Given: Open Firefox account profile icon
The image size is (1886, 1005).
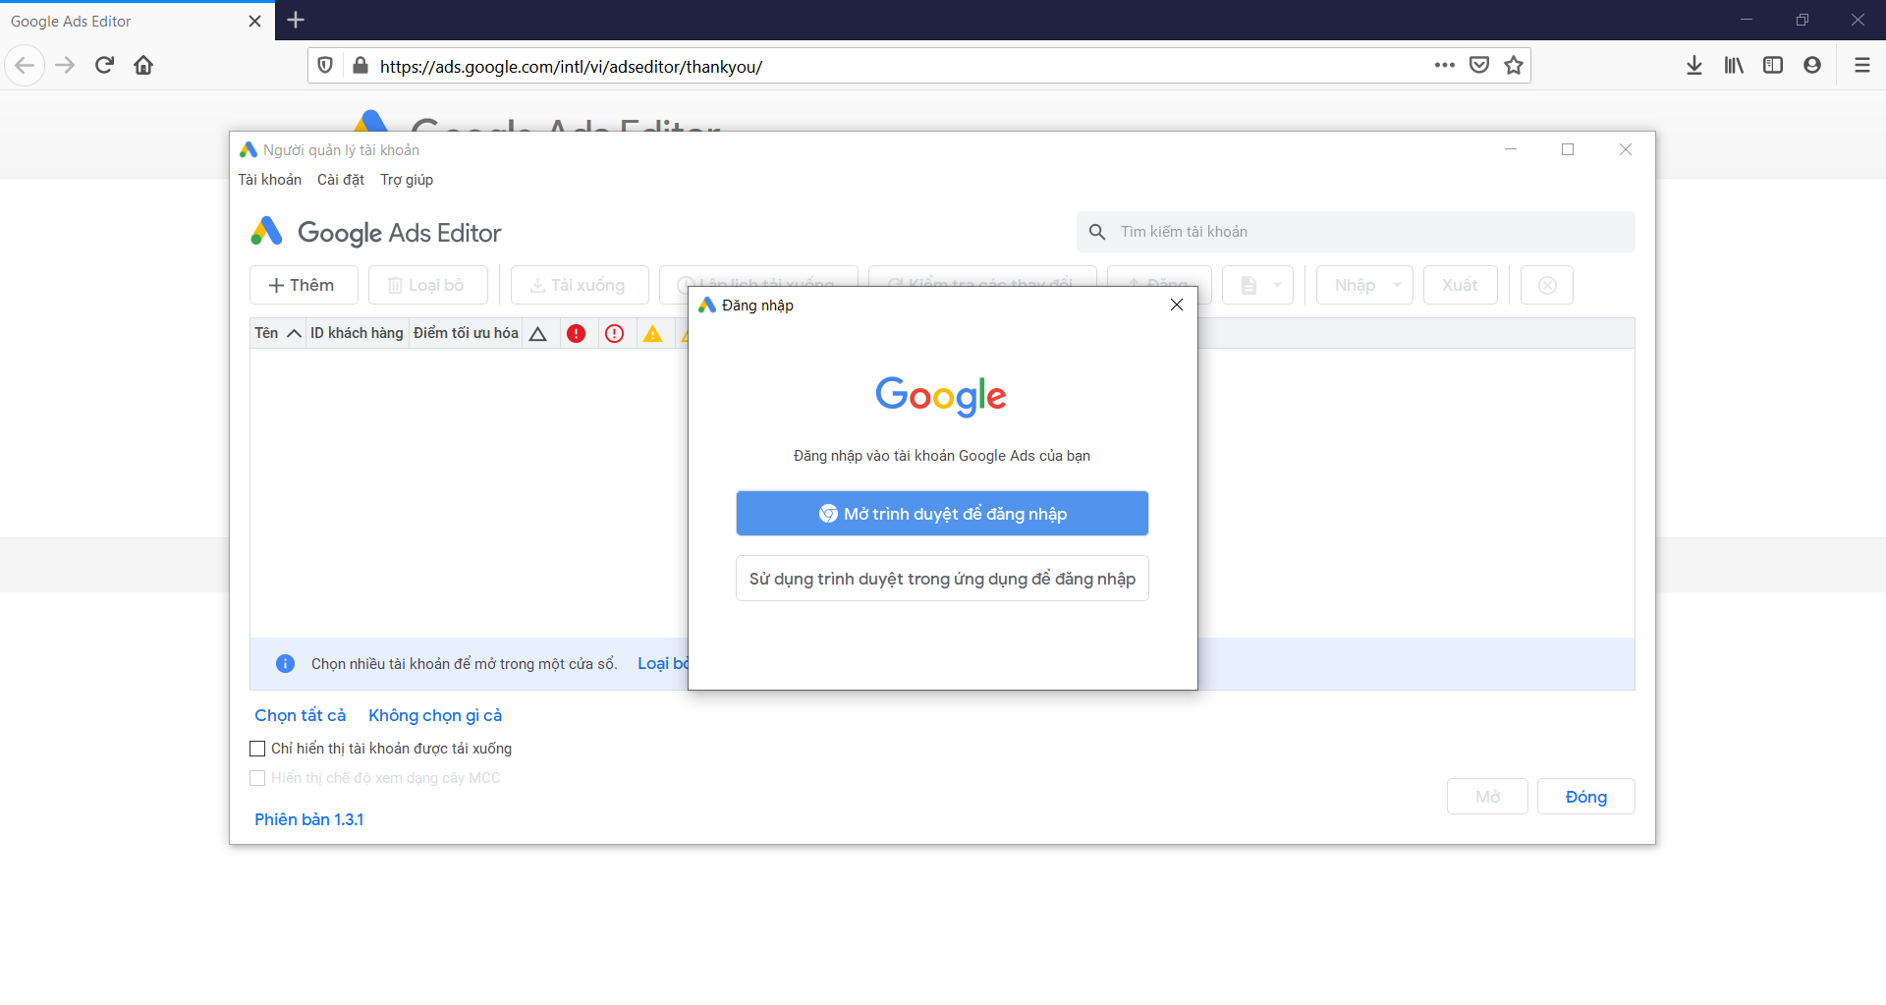Looking at the screenshot, I should [x=1812, y=65].
